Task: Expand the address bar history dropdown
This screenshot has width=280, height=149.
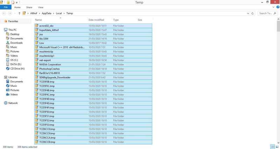Action: 248,13
